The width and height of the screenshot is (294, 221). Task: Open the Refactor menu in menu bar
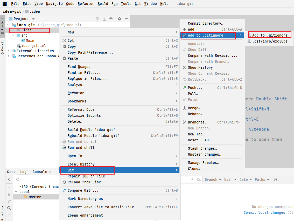[x=86, y=4]
